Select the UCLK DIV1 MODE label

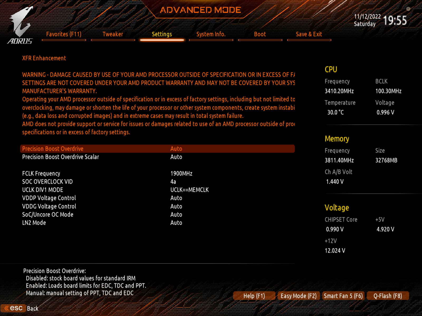[43, 190]
